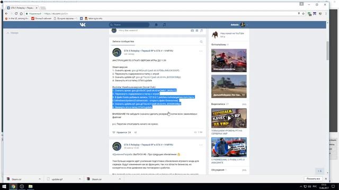The width and height of the screenshot is (339, 190).
Task: Open the 'Дальнобойщики Лос Сан...' photo album
Action: 229,87
